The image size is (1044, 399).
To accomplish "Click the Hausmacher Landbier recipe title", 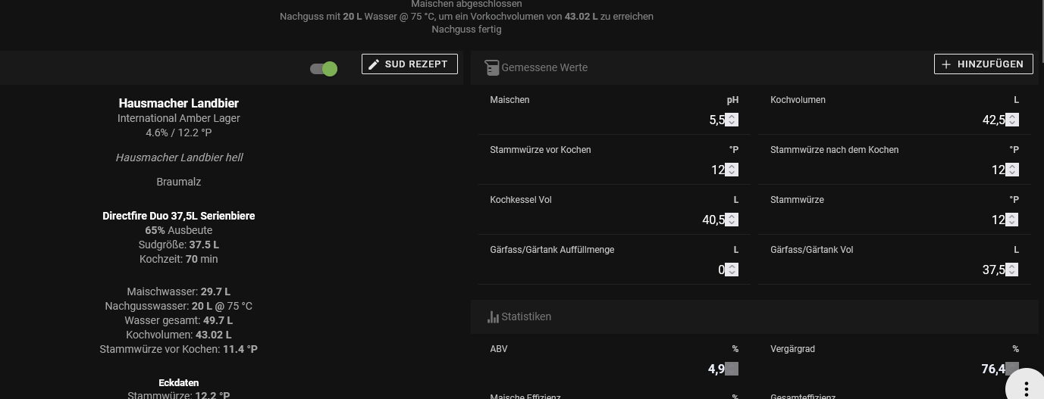I will (179, 103).
